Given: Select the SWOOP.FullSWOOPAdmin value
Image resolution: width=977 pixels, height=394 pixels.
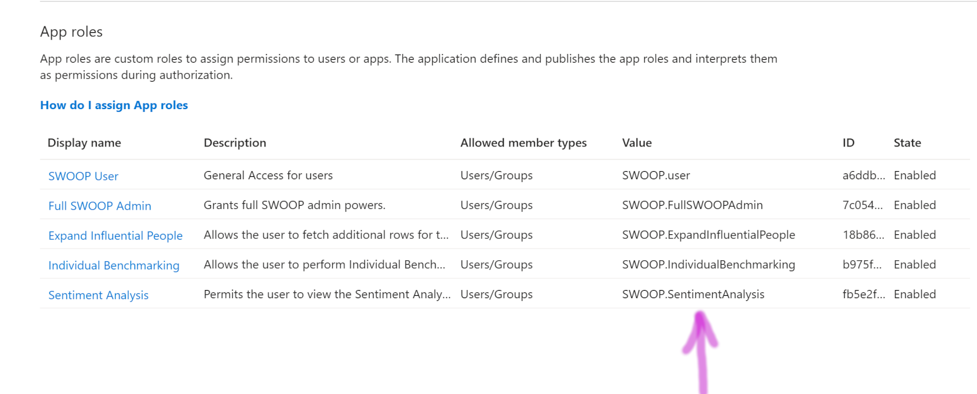Looking at the screenshot, I should (x=693, y=205).
